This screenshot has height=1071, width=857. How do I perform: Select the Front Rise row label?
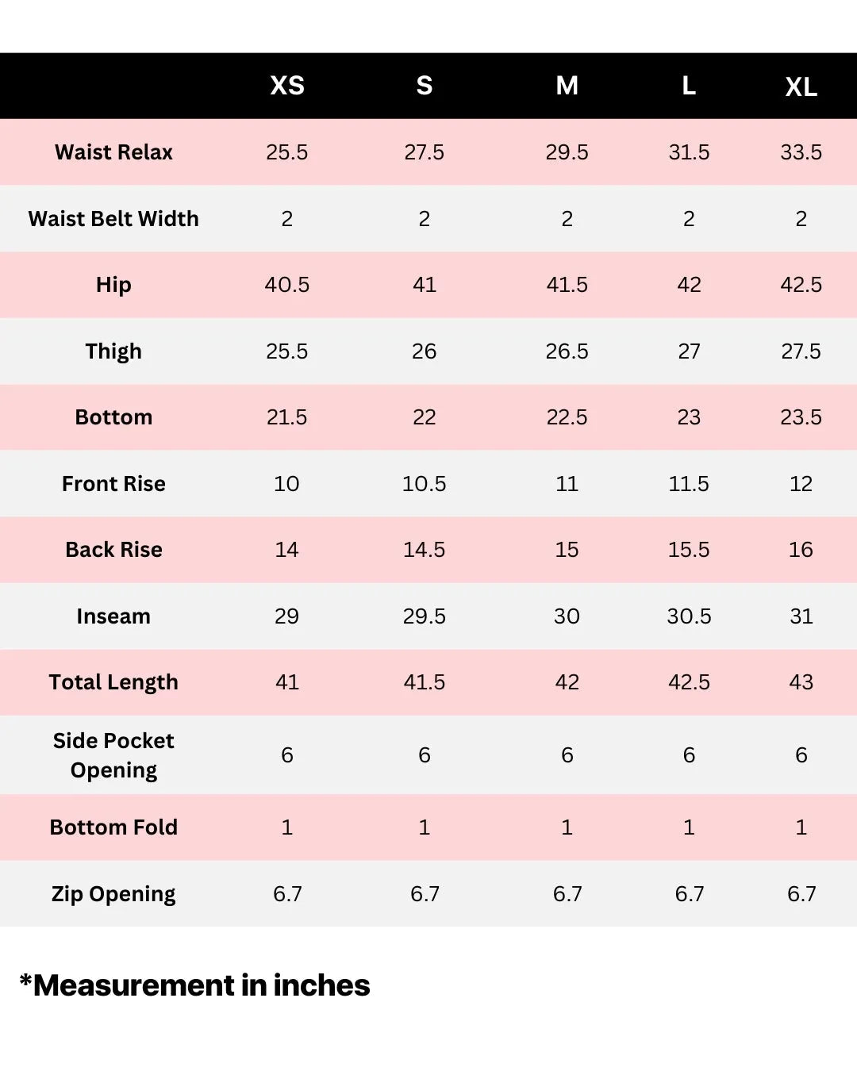pyautogui.click(x=113, y=484)
